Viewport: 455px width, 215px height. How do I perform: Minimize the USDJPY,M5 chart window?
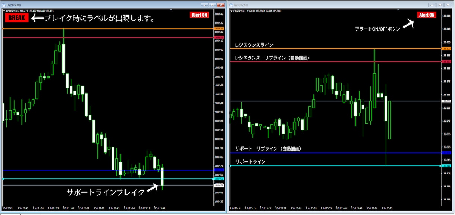point(205,5)
